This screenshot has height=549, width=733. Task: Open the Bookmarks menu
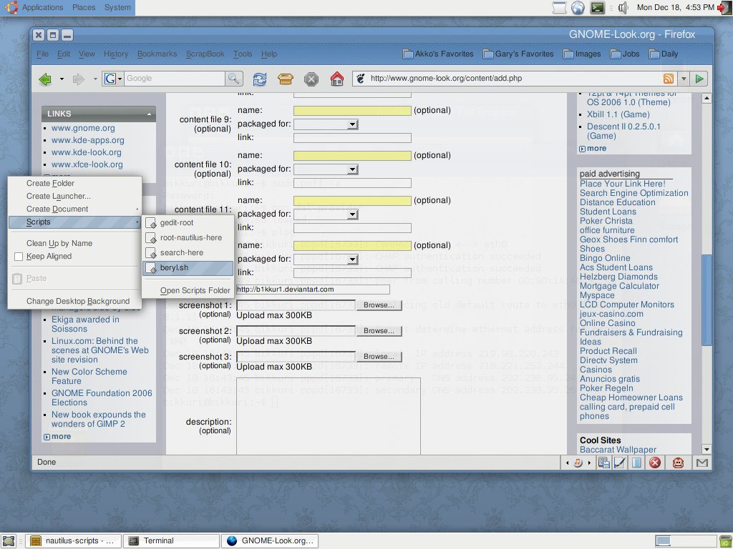[x=157, y=54]
